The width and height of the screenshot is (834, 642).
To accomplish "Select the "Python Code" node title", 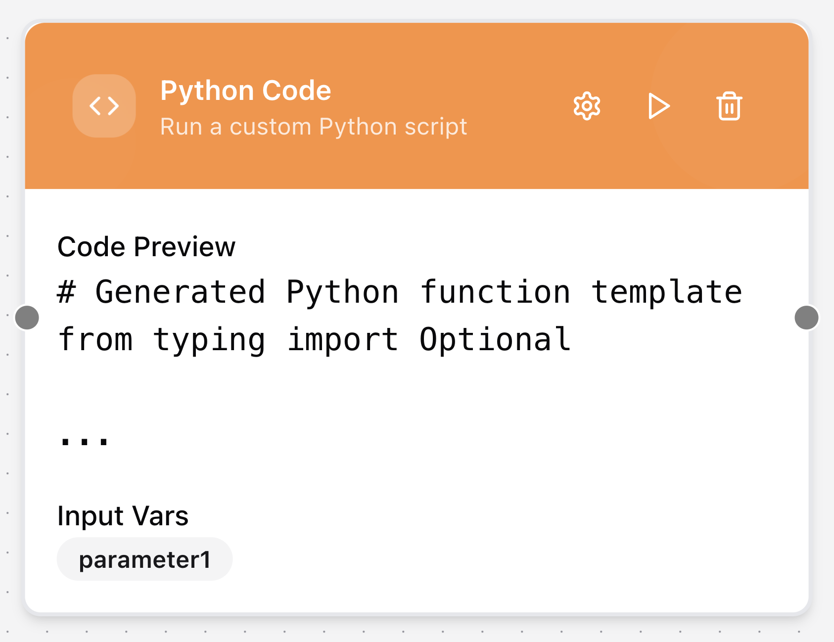I will point(245,91).
